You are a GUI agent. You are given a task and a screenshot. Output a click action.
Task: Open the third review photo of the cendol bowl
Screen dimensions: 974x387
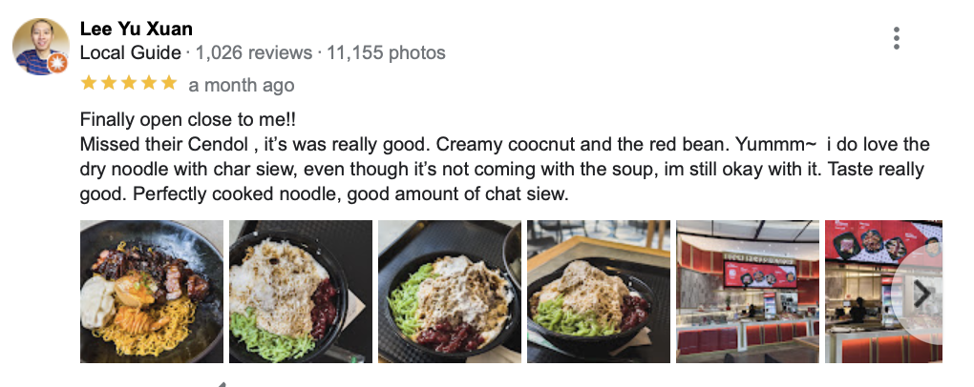coord(449,292)
